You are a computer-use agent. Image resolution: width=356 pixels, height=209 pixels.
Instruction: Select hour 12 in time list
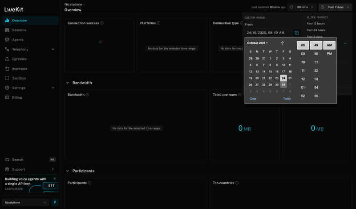[303, 79]
